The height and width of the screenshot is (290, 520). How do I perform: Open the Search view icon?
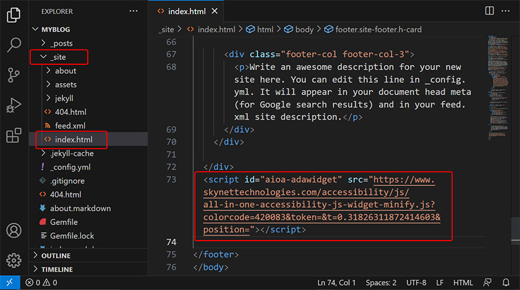click(x=14, y=45)
